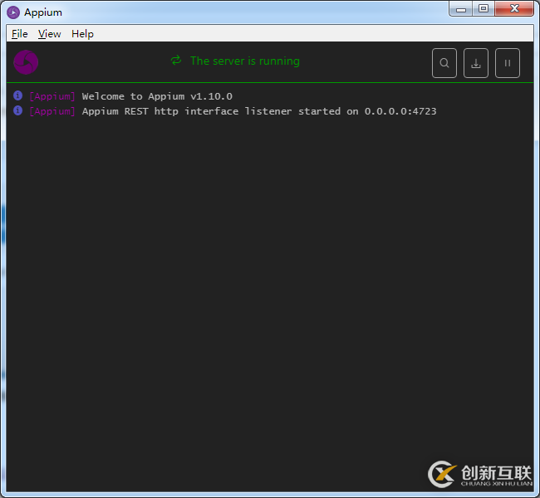Click the purple Appium logo
540x498 pixels.
coord(26,62)
